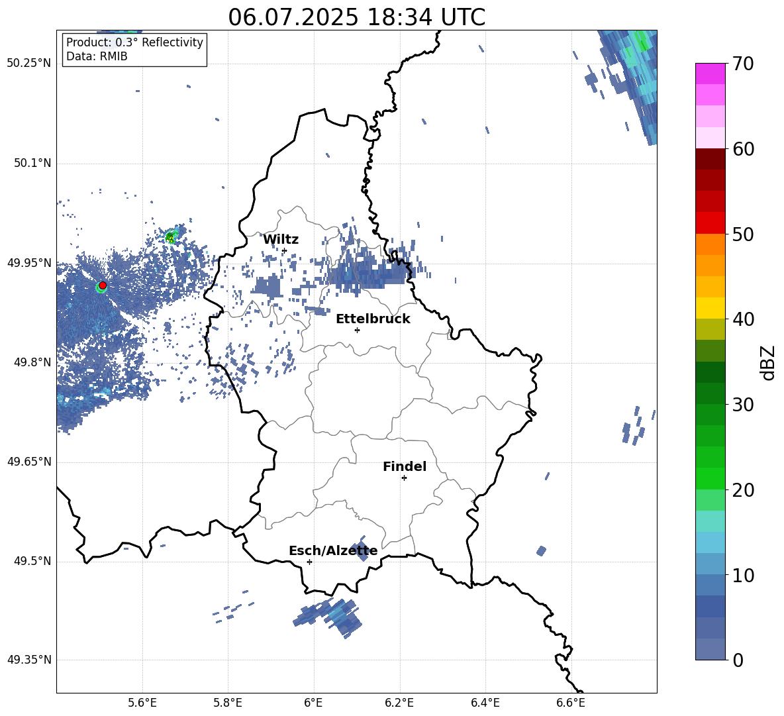Click the colorbar tick label 70

[x=743, y=64]
